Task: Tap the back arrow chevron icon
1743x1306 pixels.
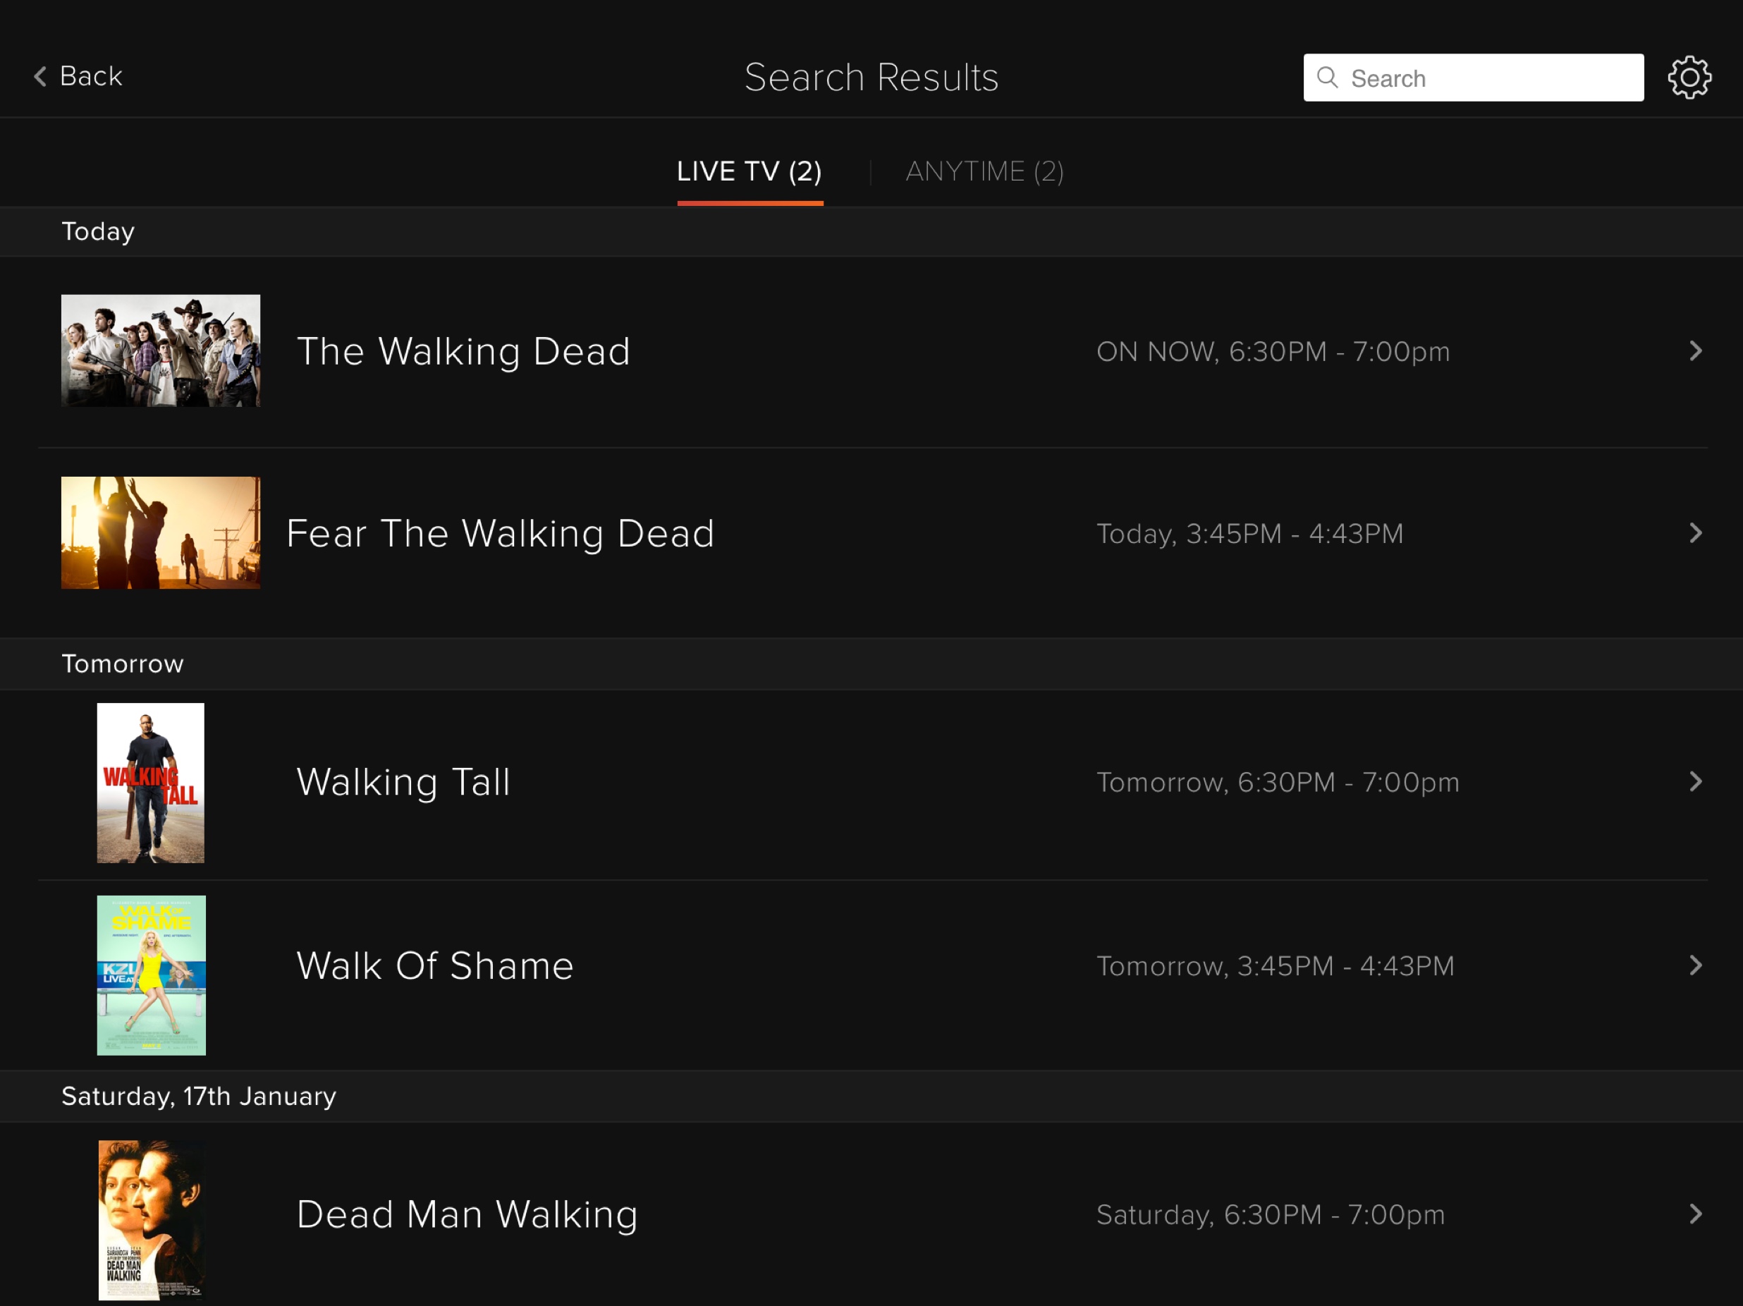Action: pos(40,76)
